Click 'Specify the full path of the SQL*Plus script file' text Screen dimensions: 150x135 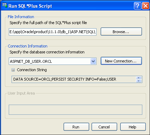tap(48, 23)
